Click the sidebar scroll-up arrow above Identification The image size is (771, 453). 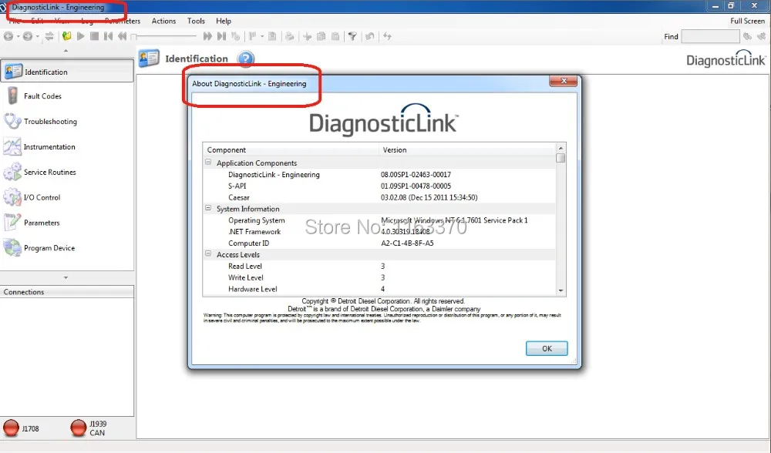click(66, 51)
